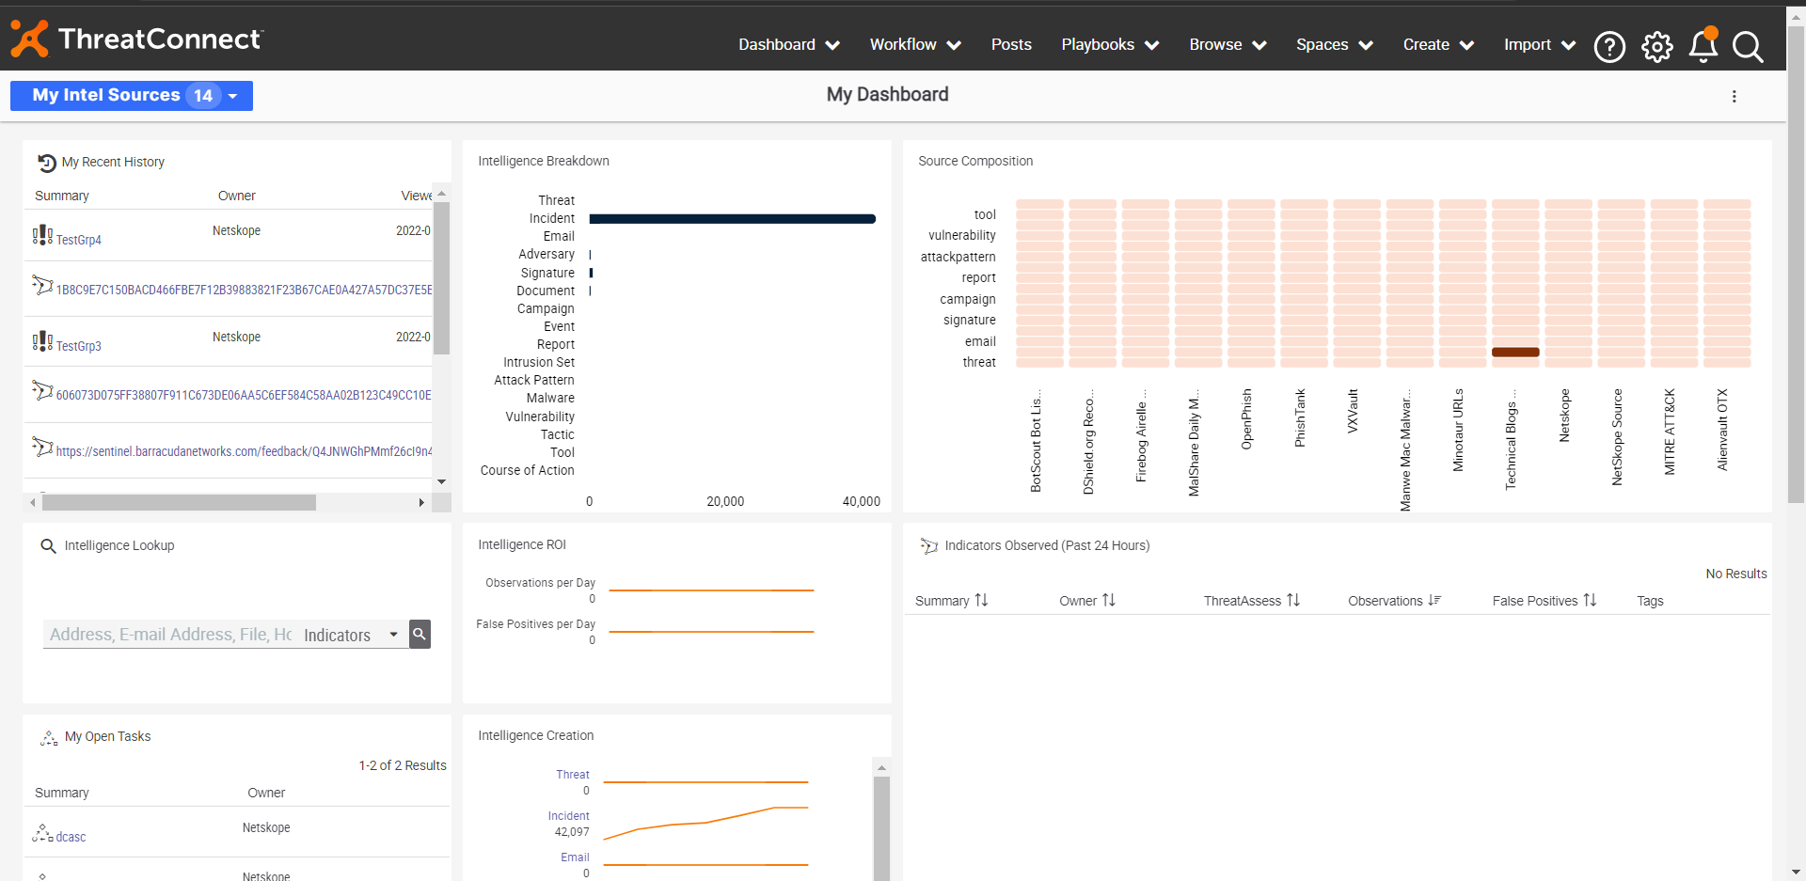The width and height of the screenshot is (1806, 881).
Task: Open the Indicators type dropdown in Intelligence Lookup
Action: (x=350, y=636)
